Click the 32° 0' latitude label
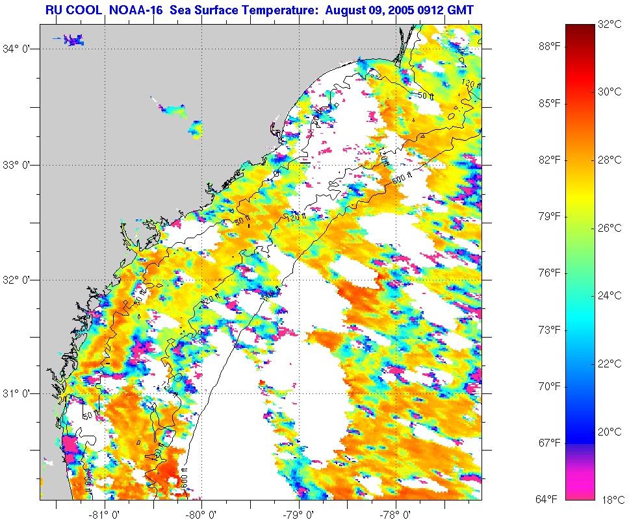Image resolution: width=629 pixels, height=520 pixels. (x=22, y=280)
